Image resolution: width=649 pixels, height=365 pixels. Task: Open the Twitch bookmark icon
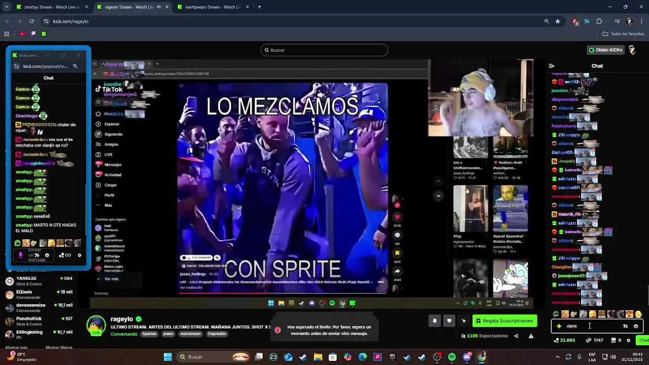tap(33, 34)
